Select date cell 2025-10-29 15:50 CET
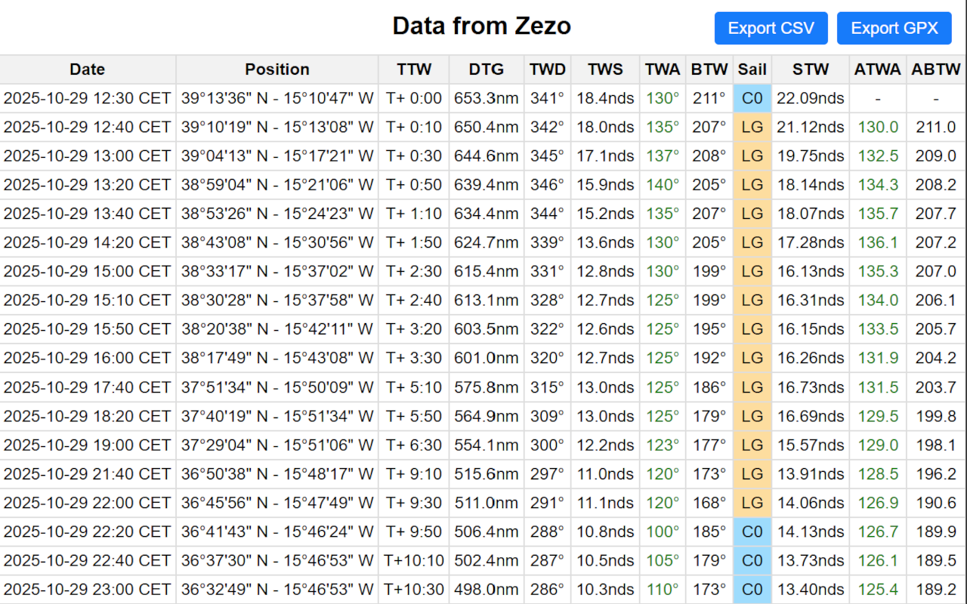This screenshot has width=967, height=604. [x=88, y=329]
